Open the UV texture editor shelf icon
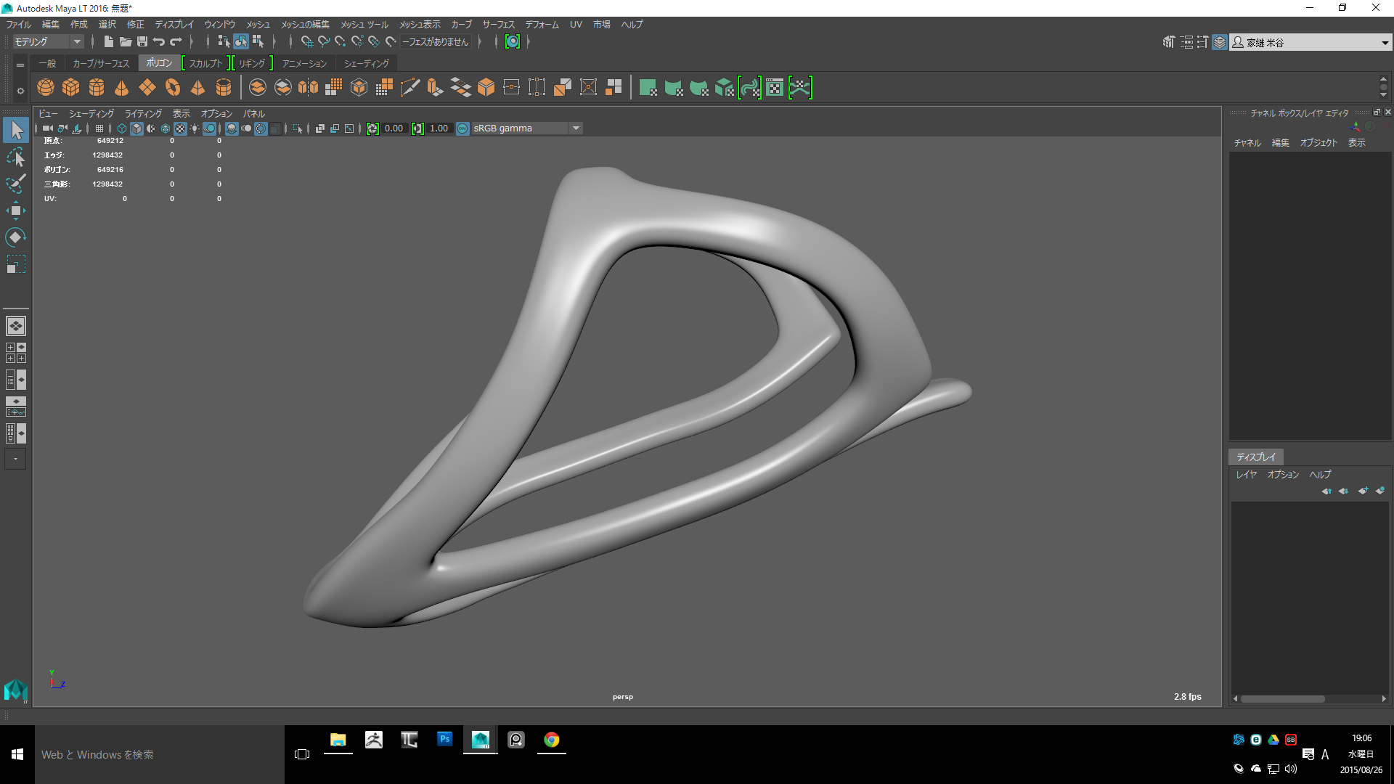The image size is (1394, 784). tap(775, 88)
